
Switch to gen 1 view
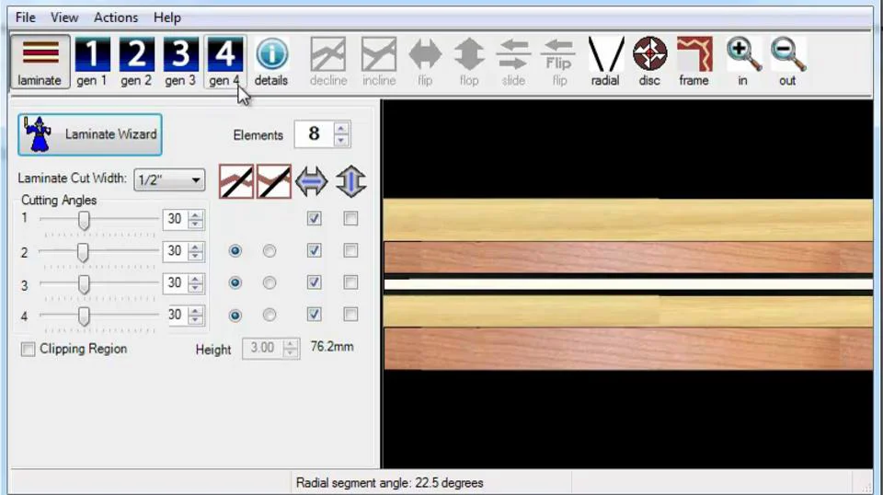[92, 62]
